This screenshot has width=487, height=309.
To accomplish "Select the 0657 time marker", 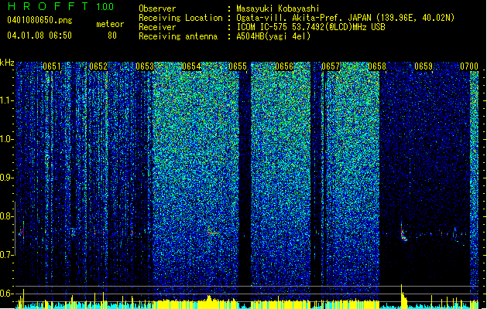I will click(331, 66).
